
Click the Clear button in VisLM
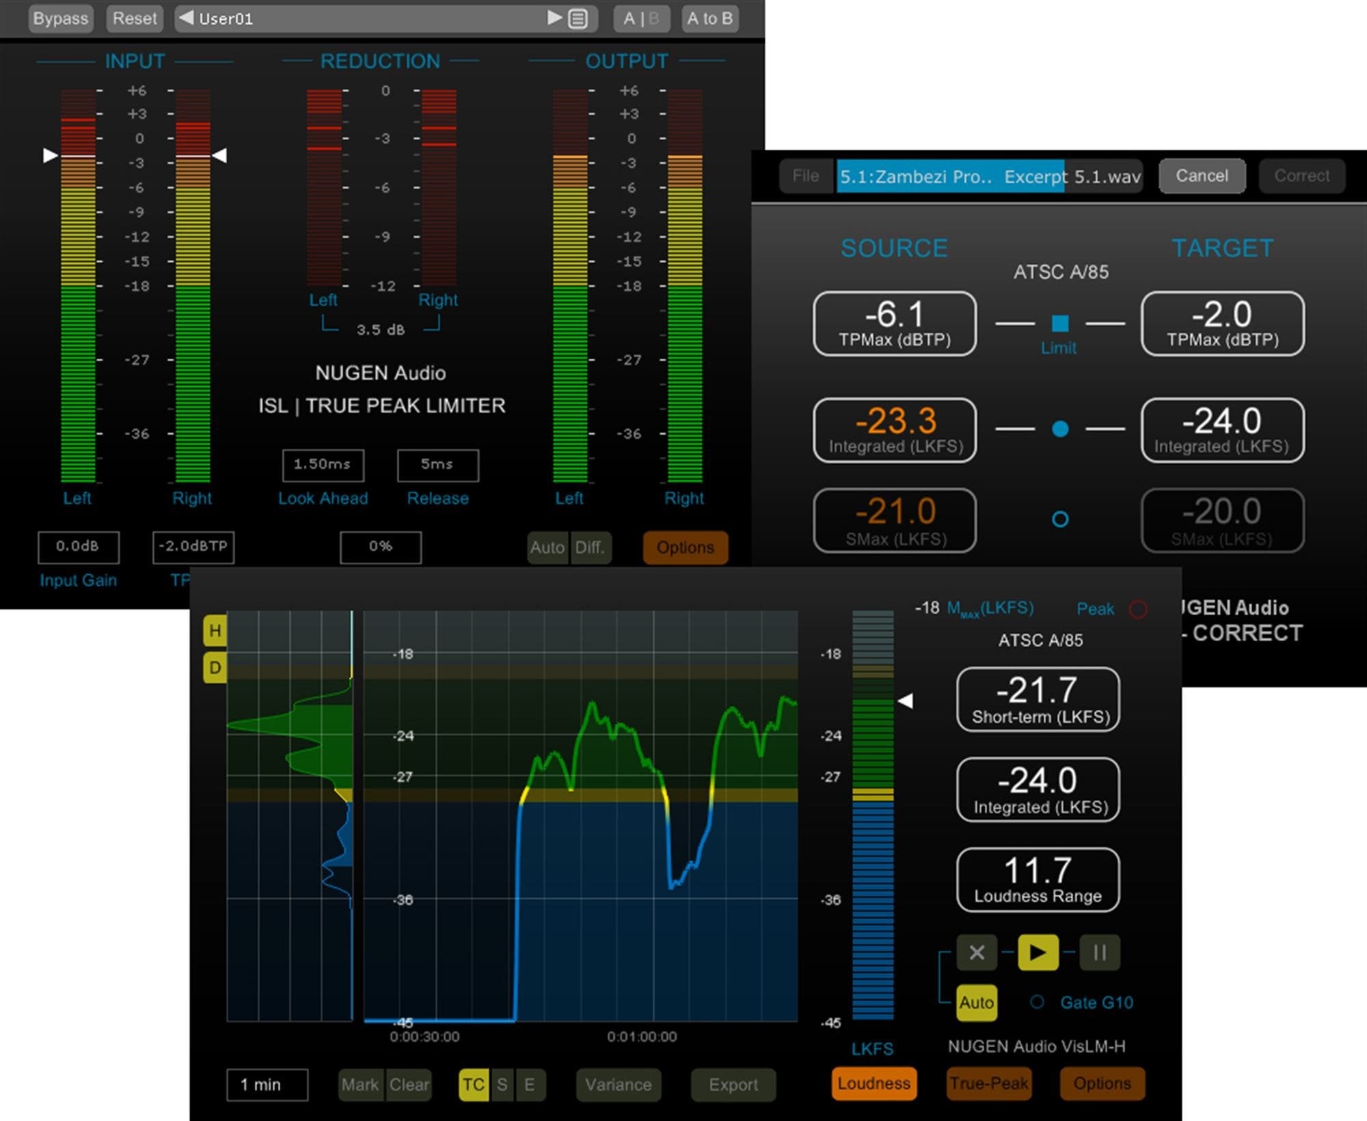[409, 1085]
